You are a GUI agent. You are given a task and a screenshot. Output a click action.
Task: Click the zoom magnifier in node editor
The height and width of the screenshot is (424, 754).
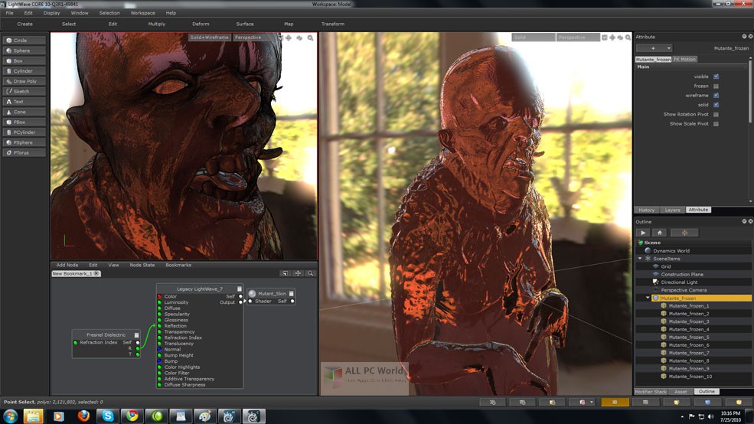pos(310,273)
